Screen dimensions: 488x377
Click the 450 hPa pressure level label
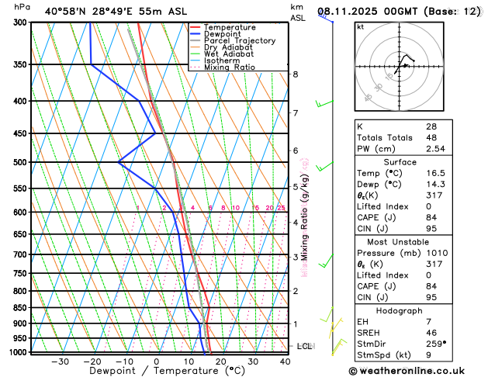[x=22, y=133]
